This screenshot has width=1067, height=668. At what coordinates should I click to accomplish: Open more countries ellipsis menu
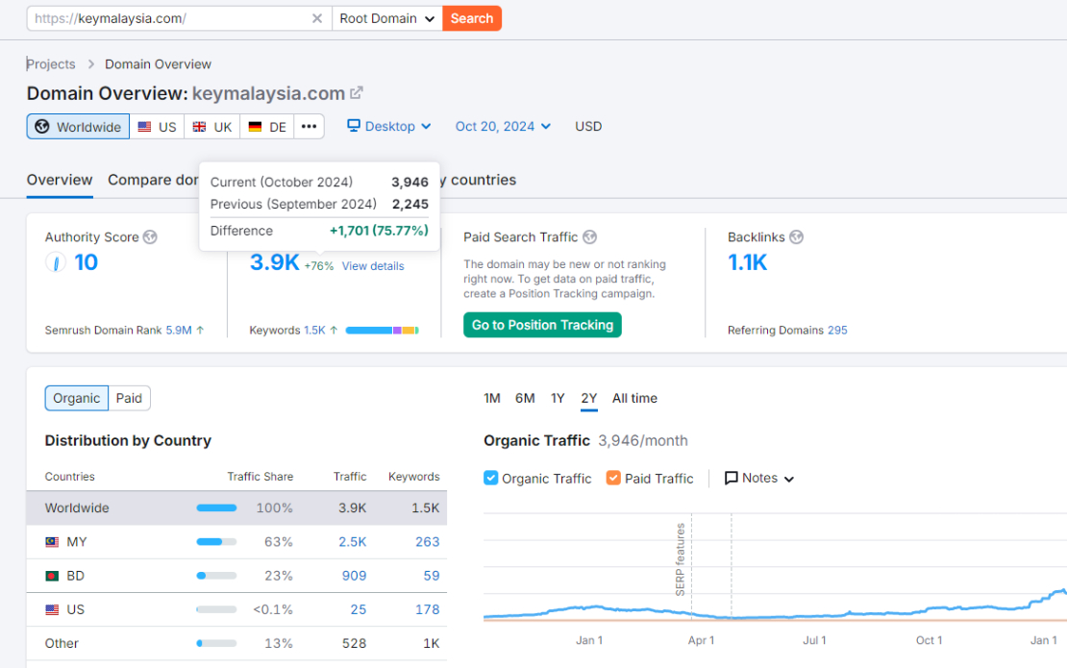(x=309, y=127)
